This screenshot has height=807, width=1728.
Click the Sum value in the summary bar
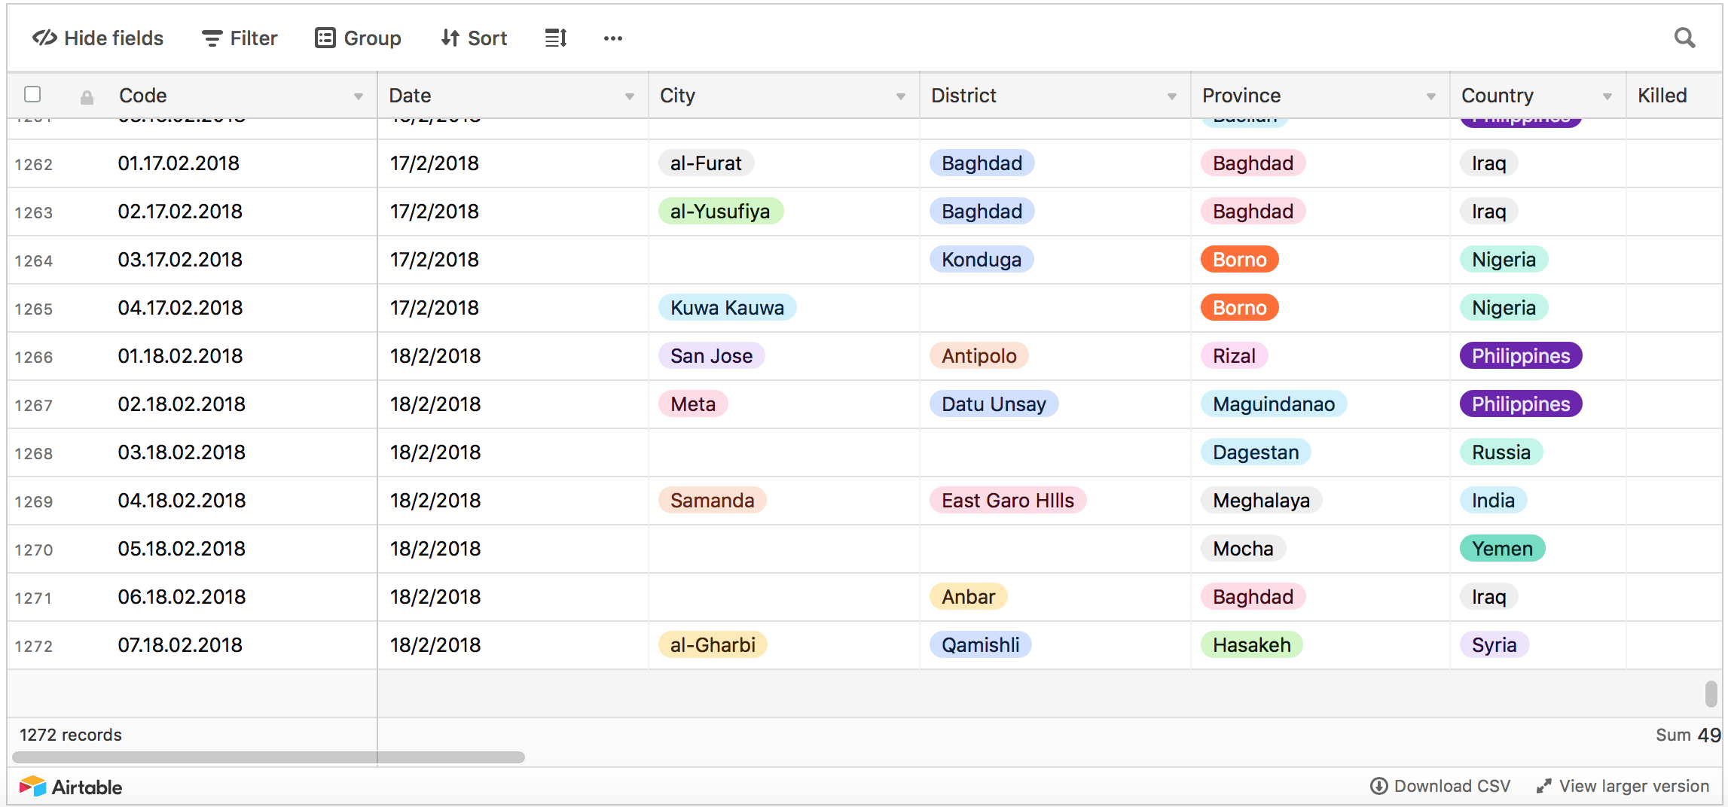1688,735
